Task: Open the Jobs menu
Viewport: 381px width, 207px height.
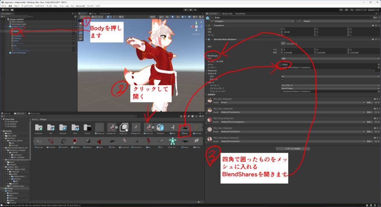Action: point(67,6)
